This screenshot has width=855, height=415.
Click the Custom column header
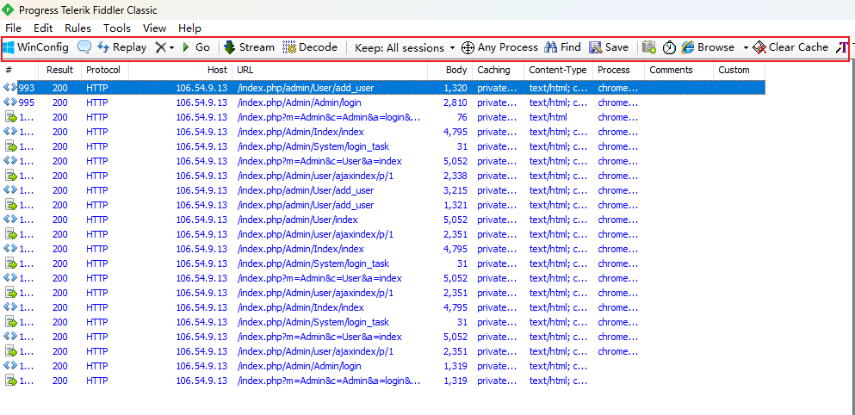739,70
